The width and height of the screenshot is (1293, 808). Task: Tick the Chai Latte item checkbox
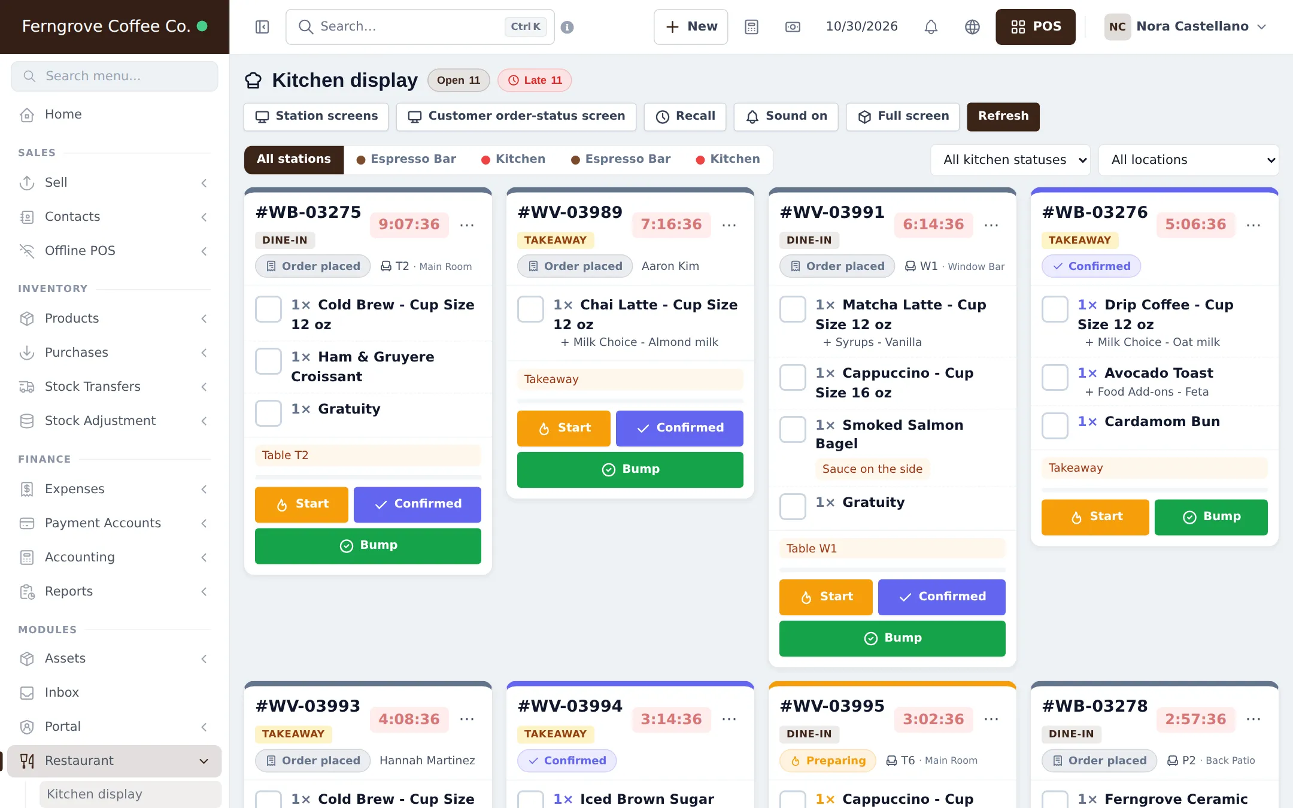pos(530,309)
